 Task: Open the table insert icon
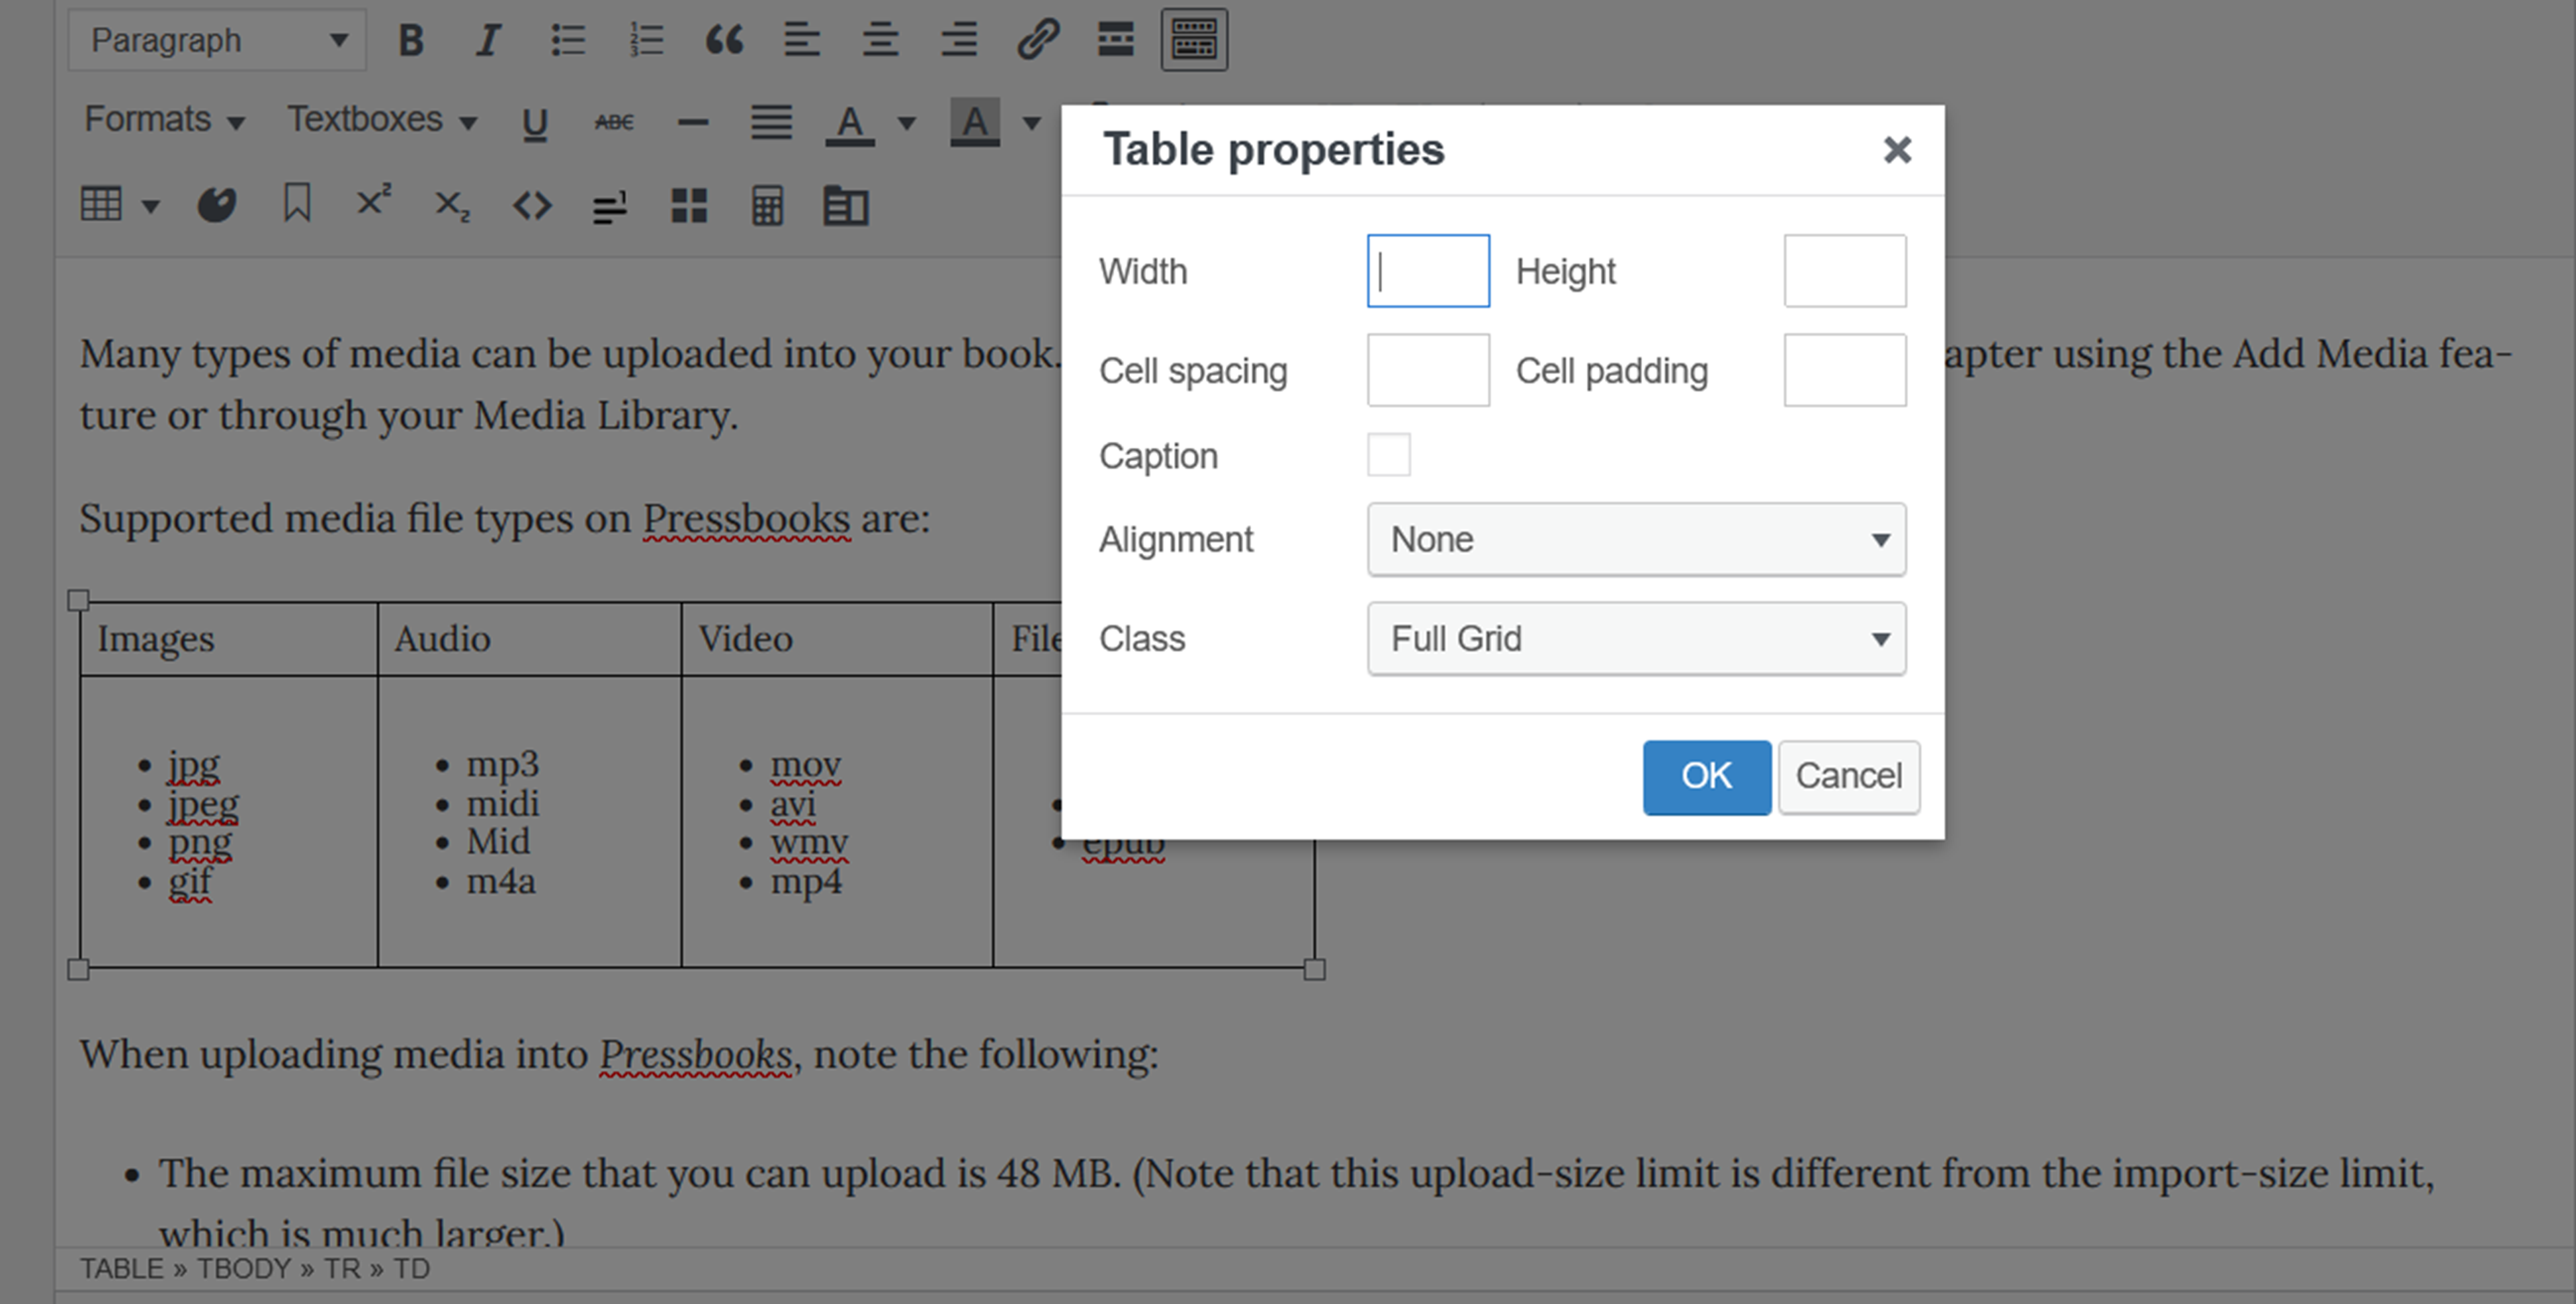tap(101, 205)
